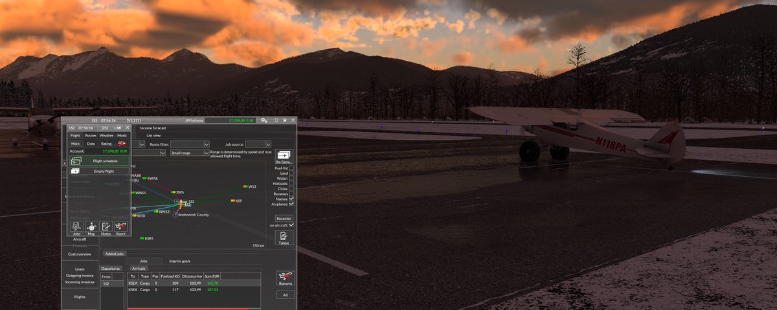Image resolution: width=777 pixels, height=310 pixels.
Task: Open the Route filter dropdown
Action: click(190, 144)
